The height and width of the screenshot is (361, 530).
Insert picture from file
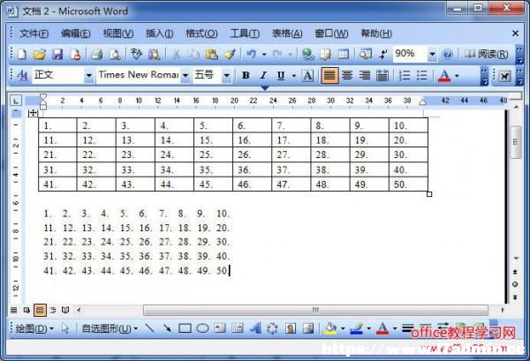308,328
